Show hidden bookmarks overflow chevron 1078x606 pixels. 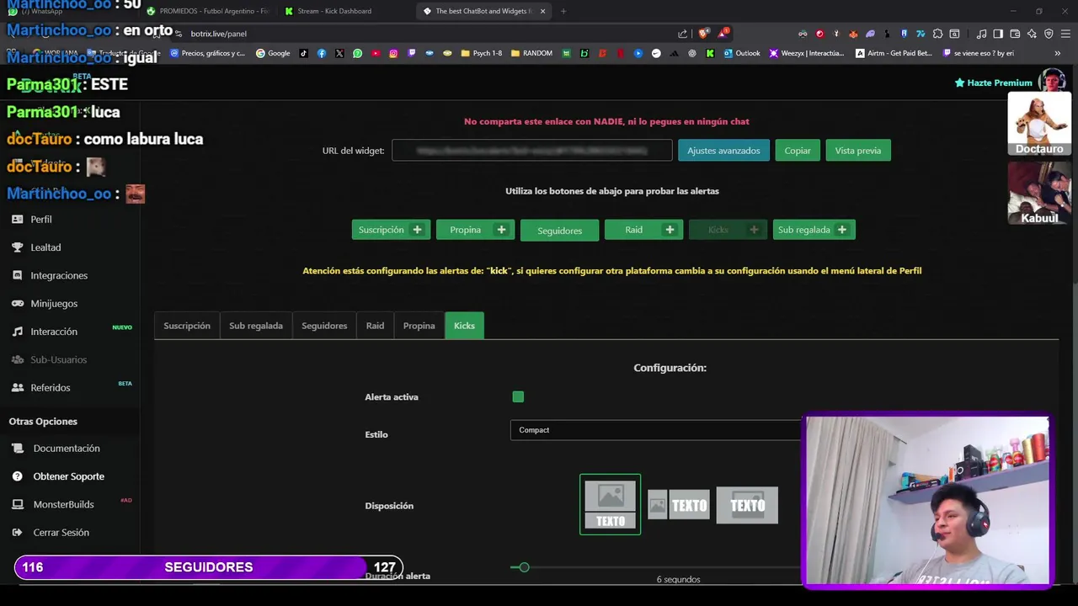1058,53
